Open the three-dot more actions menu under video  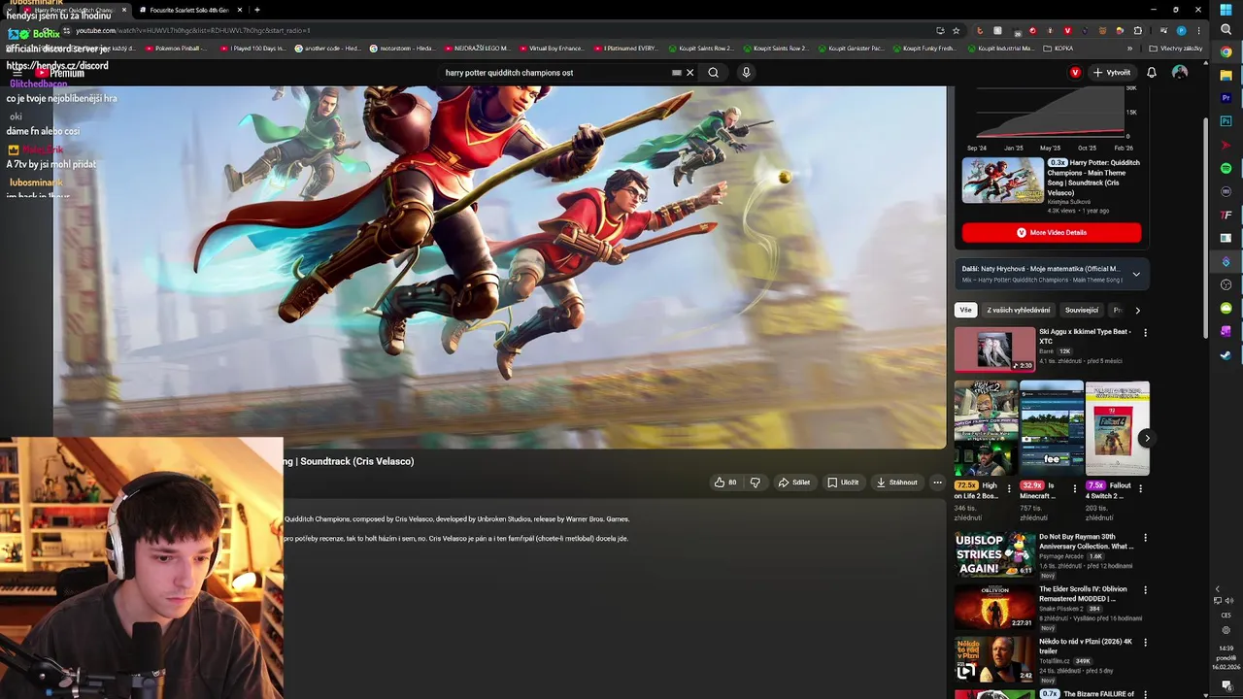pyautogui.click(x=937, y=483)
